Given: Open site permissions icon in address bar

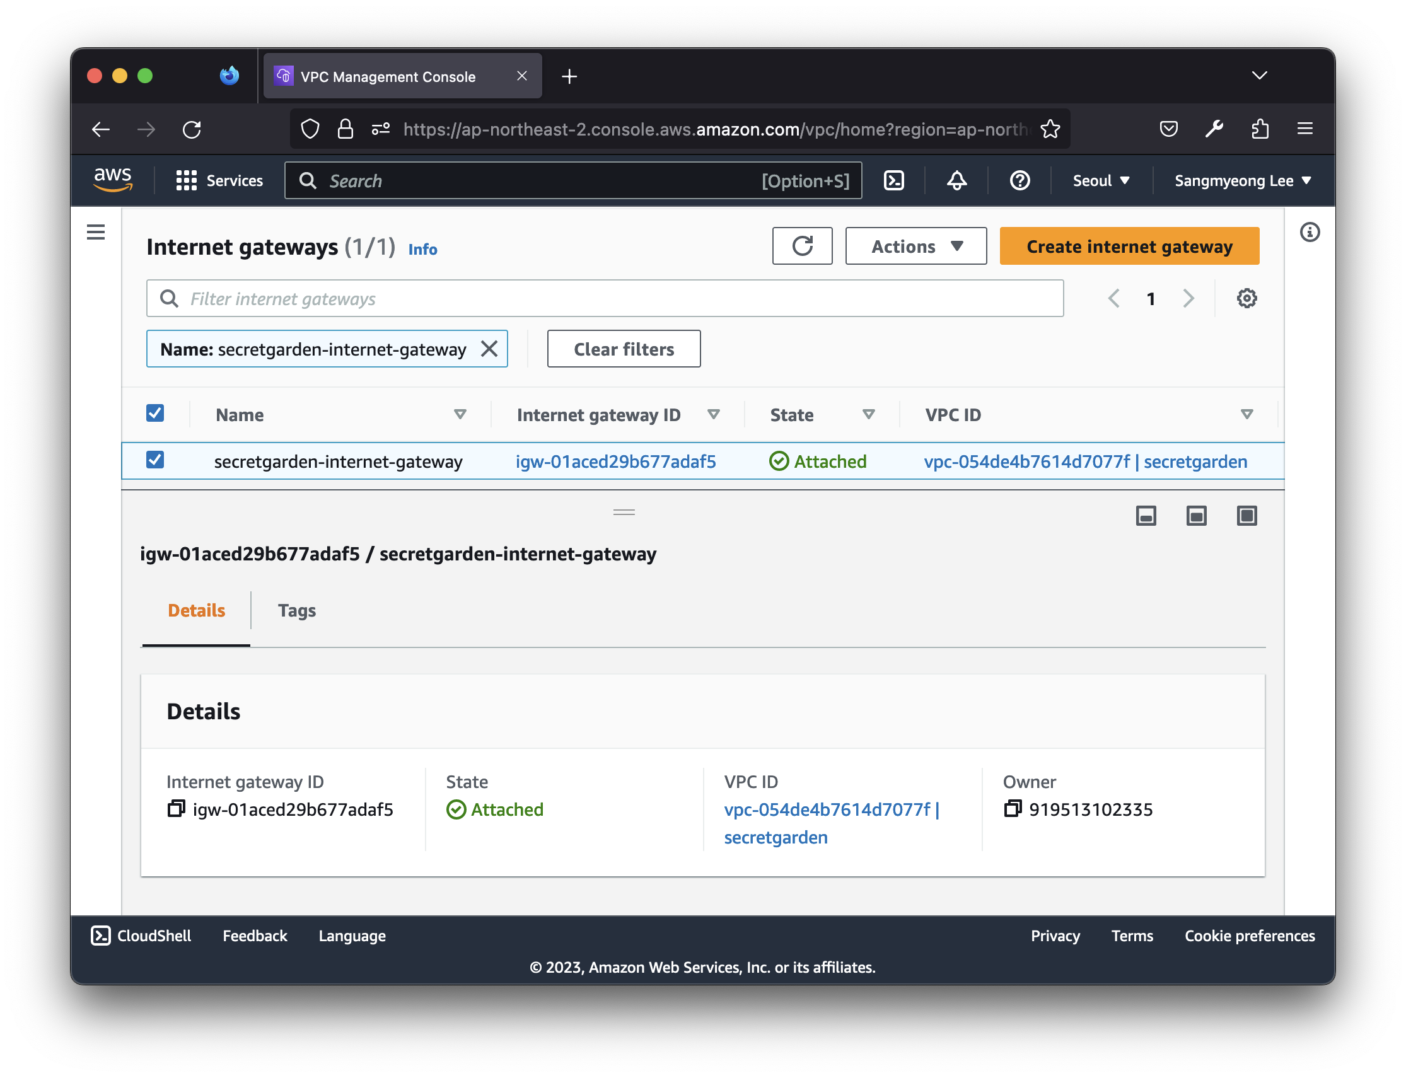Looking at the screenshot, I should click(x=381, y=130).
